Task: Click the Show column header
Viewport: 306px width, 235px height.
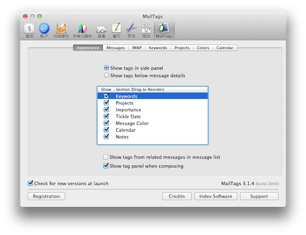Action: 106,89
